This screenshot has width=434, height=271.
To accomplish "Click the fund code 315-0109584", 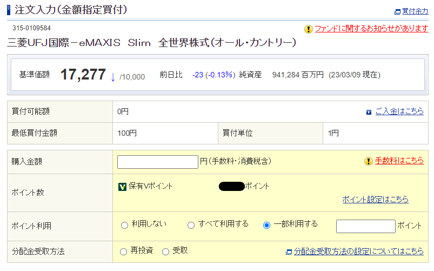I will tap(31, 28).
